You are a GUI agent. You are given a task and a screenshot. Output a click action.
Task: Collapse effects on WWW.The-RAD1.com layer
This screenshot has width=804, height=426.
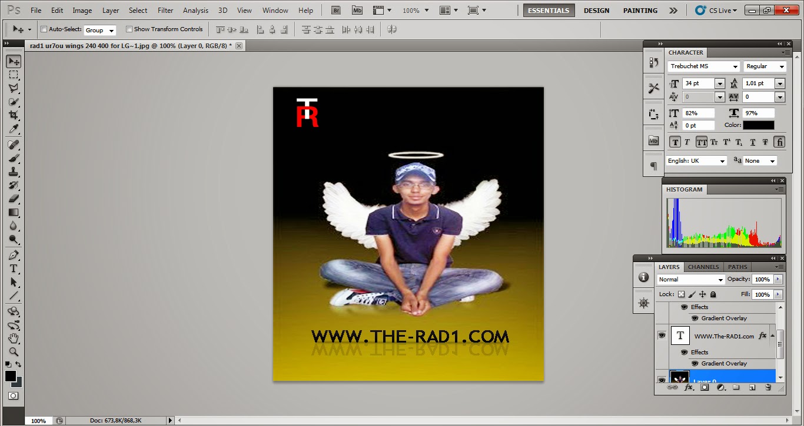point(773,336)
